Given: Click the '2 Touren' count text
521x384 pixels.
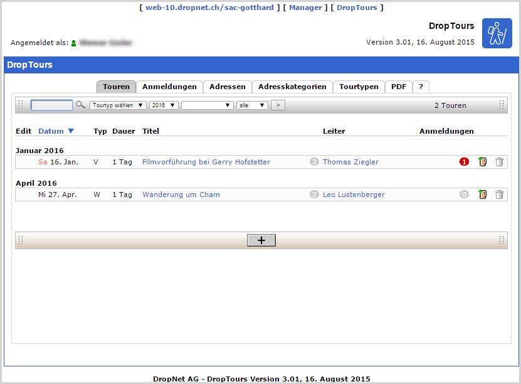Looking at the screenshot, I should pos(450,105).
